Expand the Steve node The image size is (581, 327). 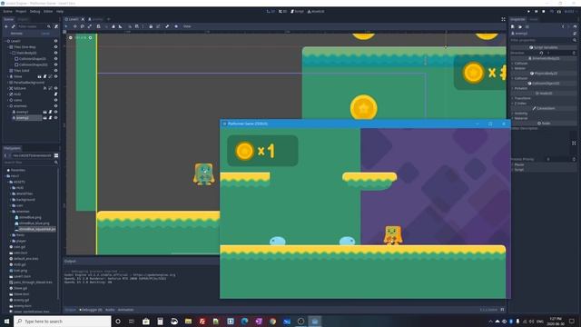pyautogui.click(x=8, y=76)
